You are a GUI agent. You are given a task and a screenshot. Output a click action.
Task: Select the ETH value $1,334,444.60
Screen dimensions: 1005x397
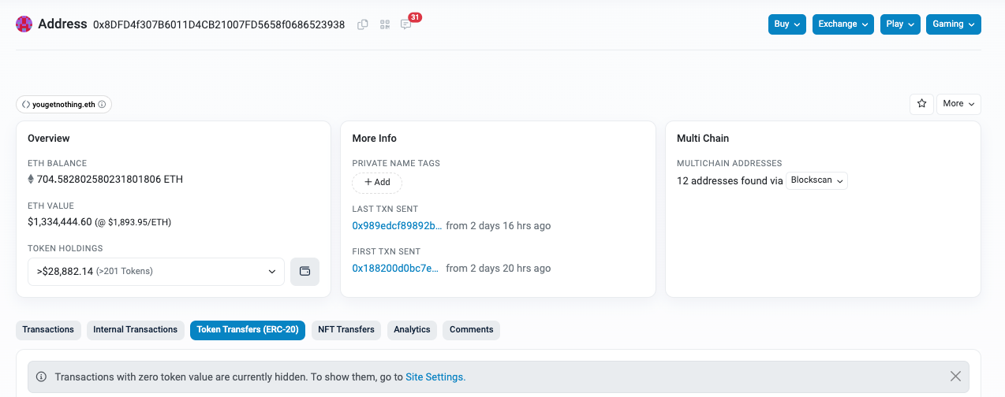pos(60,222)
